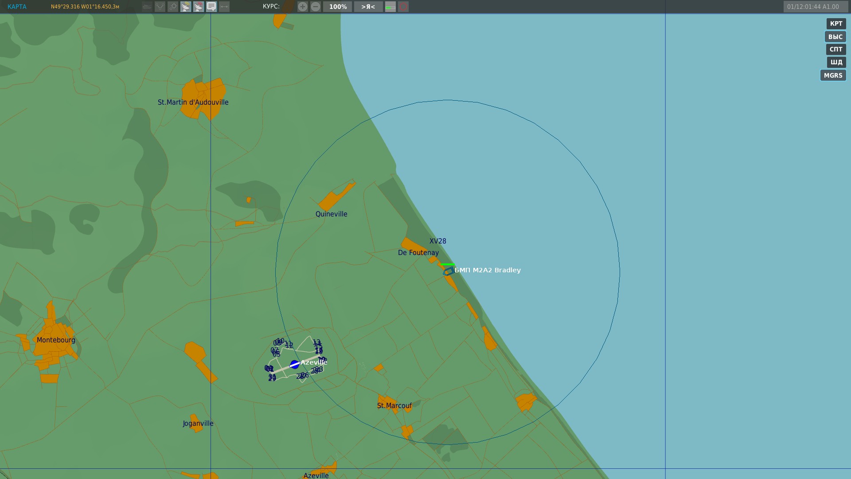Click the tank unit icon in toolbar
851x479 pixels.
pos(147,7)
